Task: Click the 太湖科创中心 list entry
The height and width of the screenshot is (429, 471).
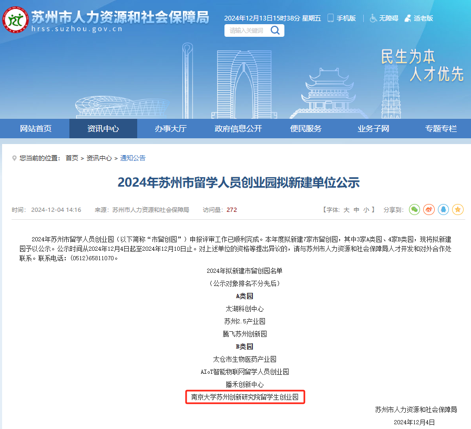Action: coord(244,309)
